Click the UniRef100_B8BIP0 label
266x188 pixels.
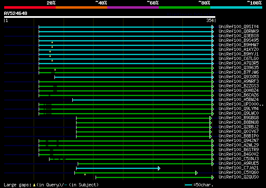point(239,136)
